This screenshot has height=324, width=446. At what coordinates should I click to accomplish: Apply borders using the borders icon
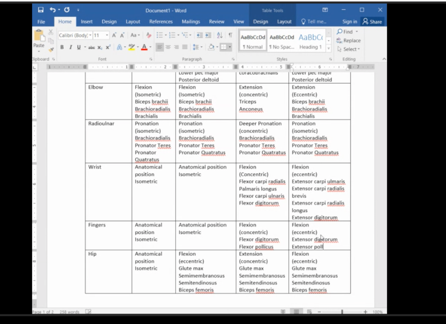click(x=224, y=47)
